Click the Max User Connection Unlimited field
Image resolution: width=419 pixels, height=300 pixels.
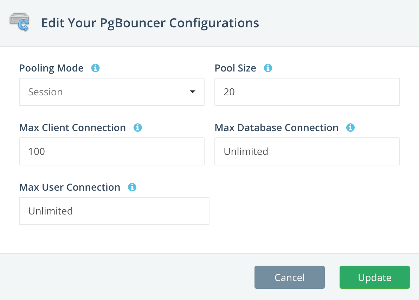[114, 211]
